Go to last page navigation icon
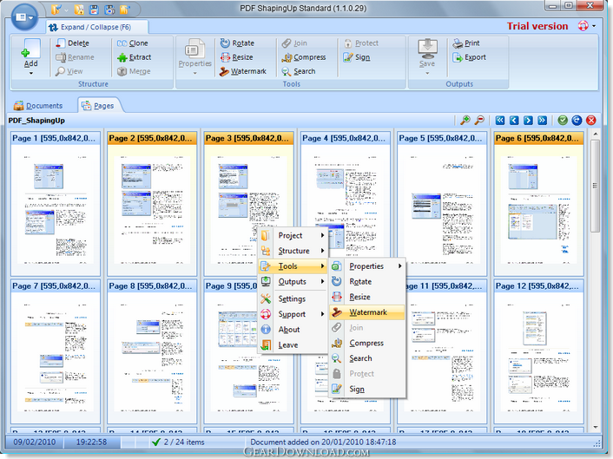 [x=543, y=121]
